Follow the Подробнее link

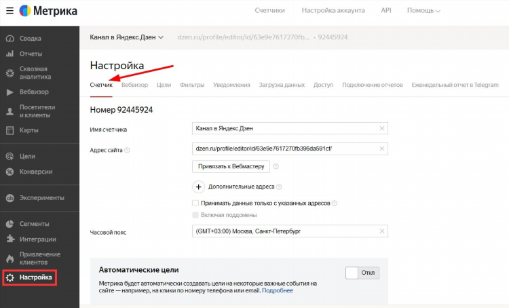coord(278,290)
